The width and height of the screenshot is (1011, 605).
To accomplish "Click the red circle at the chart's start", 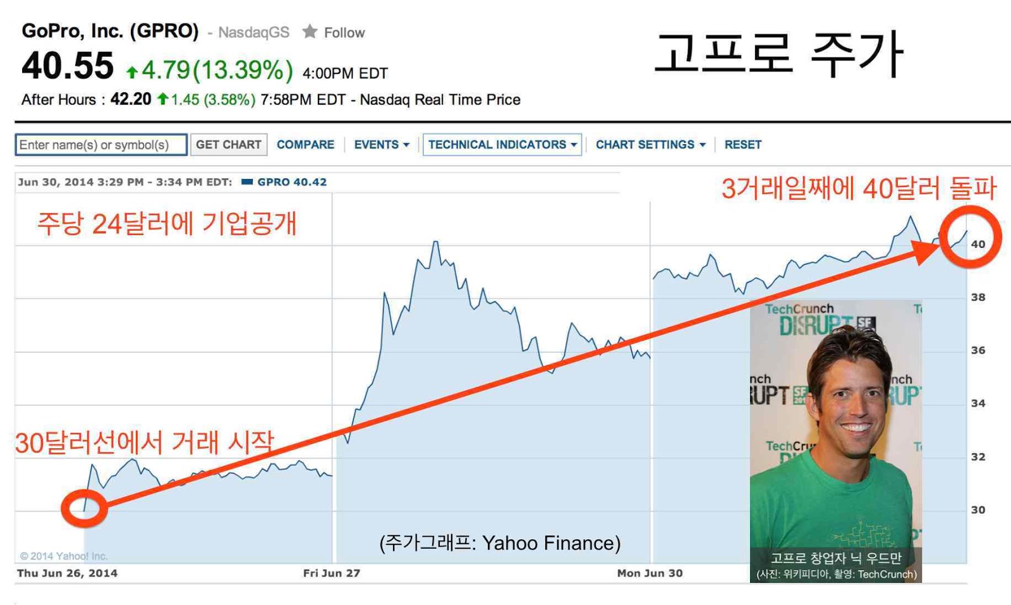I will (x=84, y=508).
